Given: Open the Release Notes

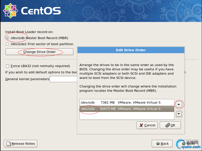Looking at the screenshot, I should [x=20, y=144].
